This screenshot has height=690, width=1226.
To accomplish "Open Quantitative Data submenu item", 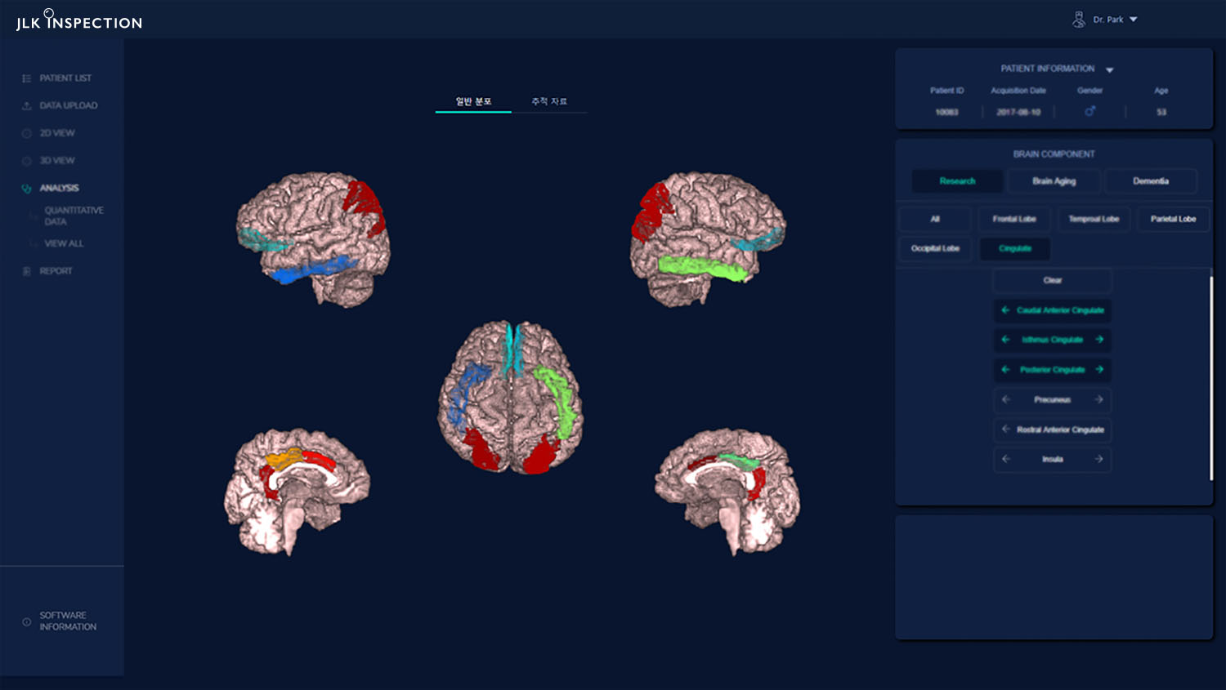I will pos(74,216).
